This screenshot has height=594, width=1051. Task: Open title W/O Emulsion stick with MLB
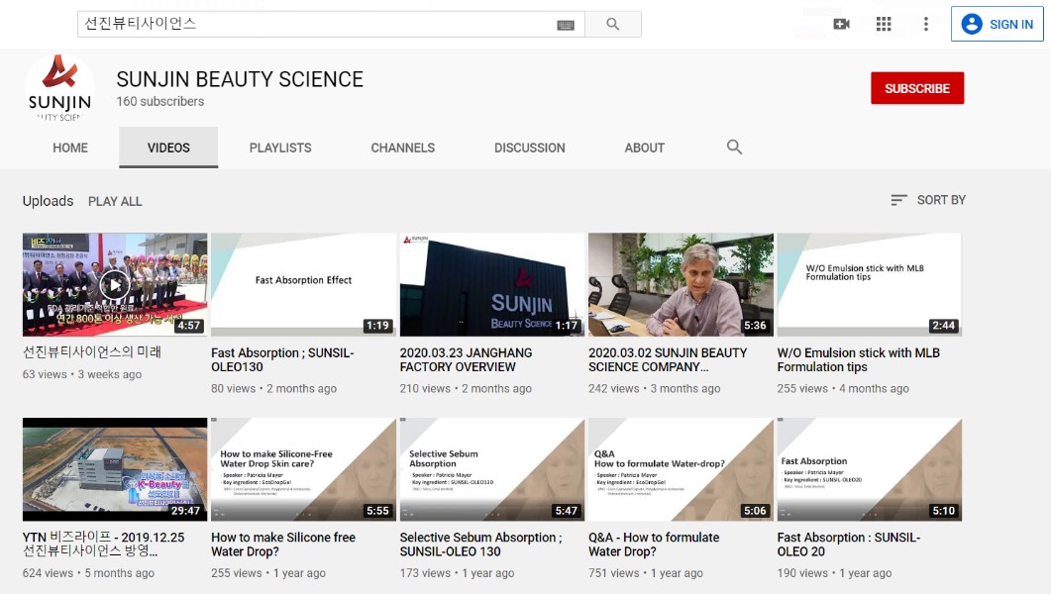click(x=859, y=359)
